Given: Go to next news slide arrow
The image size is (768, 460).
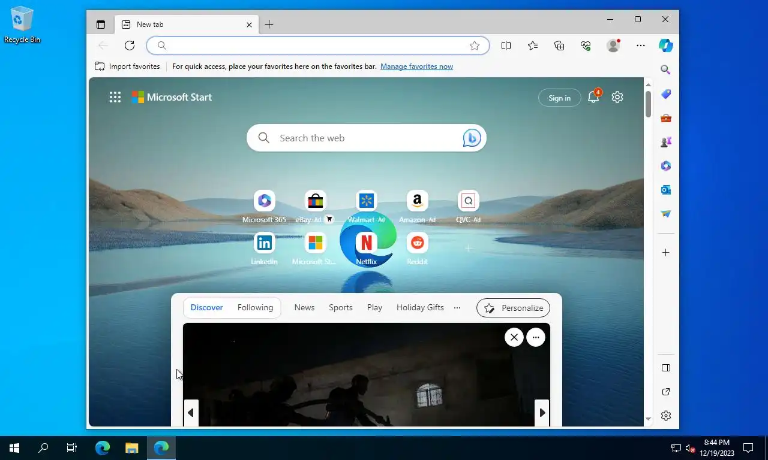Looking at the screenshot, I should tap(542, 413).
